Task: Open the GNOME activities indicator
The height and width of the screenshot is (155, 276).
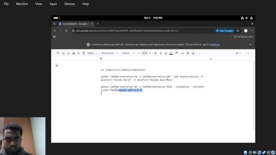Action: pyautogui.click(x=56, y=18)
